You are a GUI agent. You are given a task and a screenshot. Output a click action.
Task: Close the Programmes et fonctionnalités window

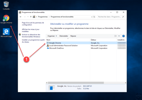click(x=123, y=12)
